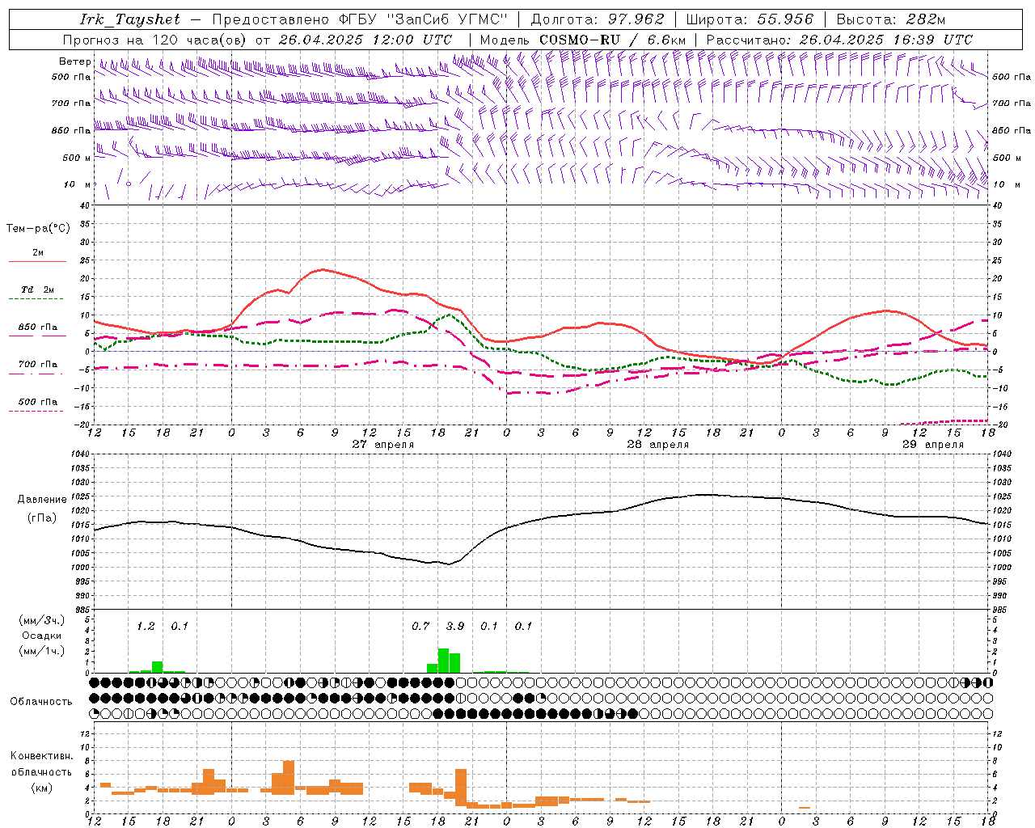Image resolution: width=1035 pixels, height=828 pixels.
Task: Click the "Осадки" precipitation label
Action: [x=42, y=636]
